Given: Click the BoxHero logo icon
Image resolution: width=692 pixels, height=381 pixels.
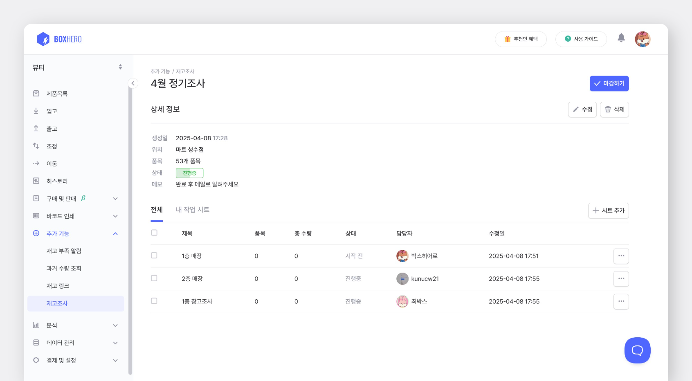Looking at the screenshot, I should pos(43,39).
